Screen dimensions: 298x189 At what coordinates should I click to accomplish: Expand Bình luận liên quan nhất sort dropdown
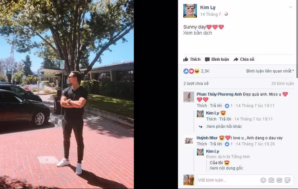coord(270,71)
